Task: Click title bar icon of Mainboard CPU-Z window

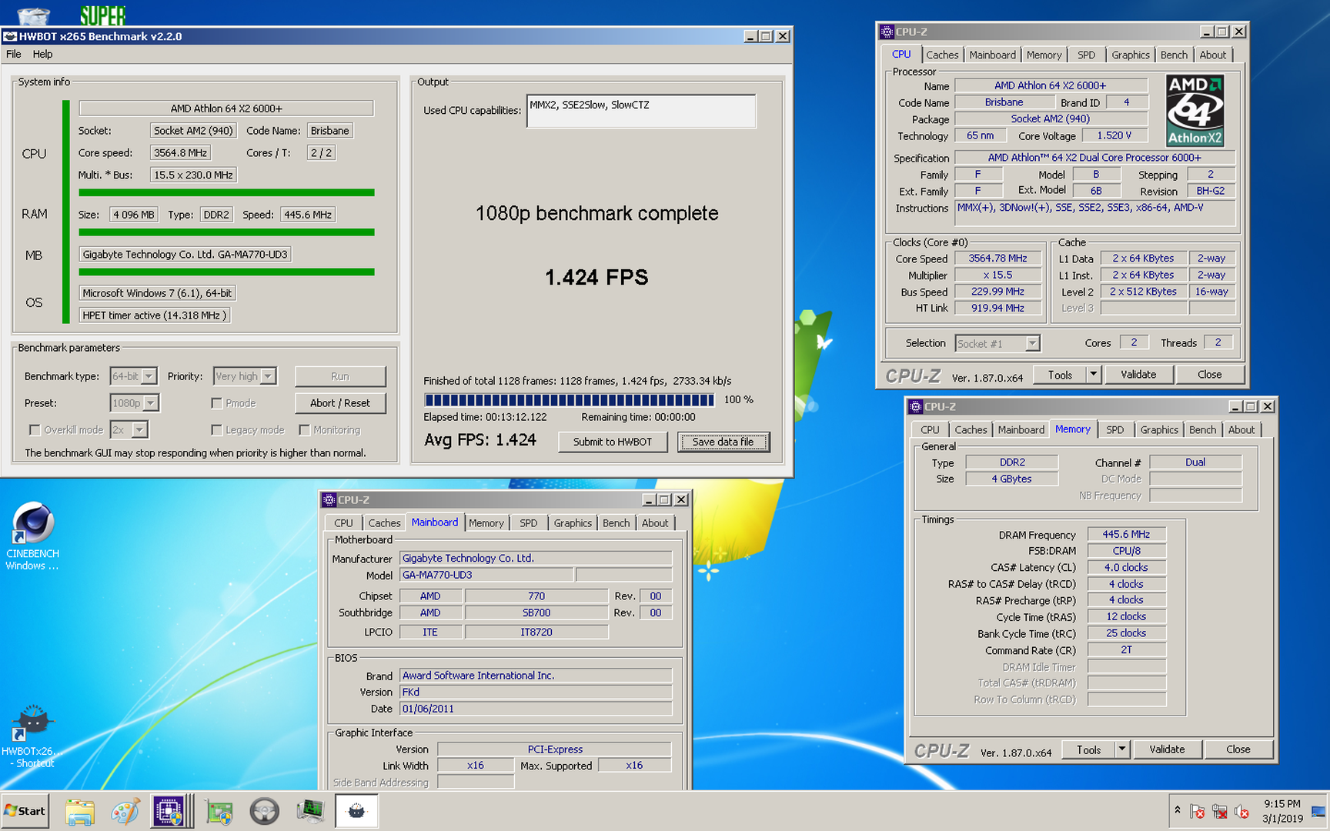Action: pos(329,499)
